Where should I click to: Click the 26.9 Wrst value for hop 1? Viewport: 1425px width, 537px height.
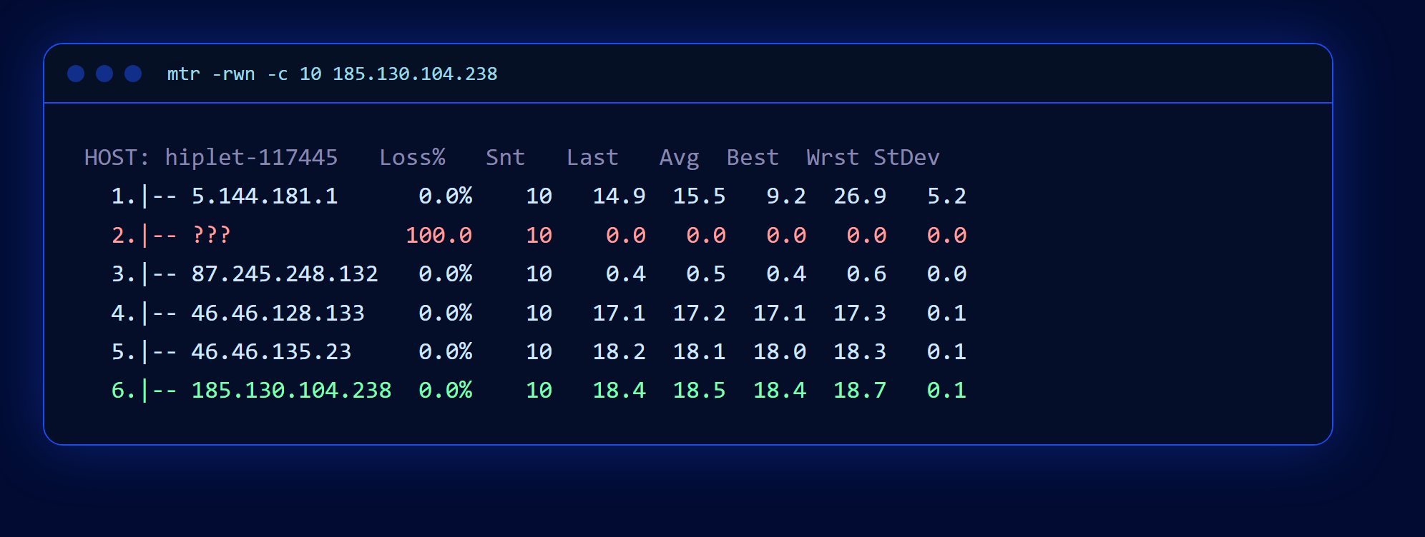point(860,196)
